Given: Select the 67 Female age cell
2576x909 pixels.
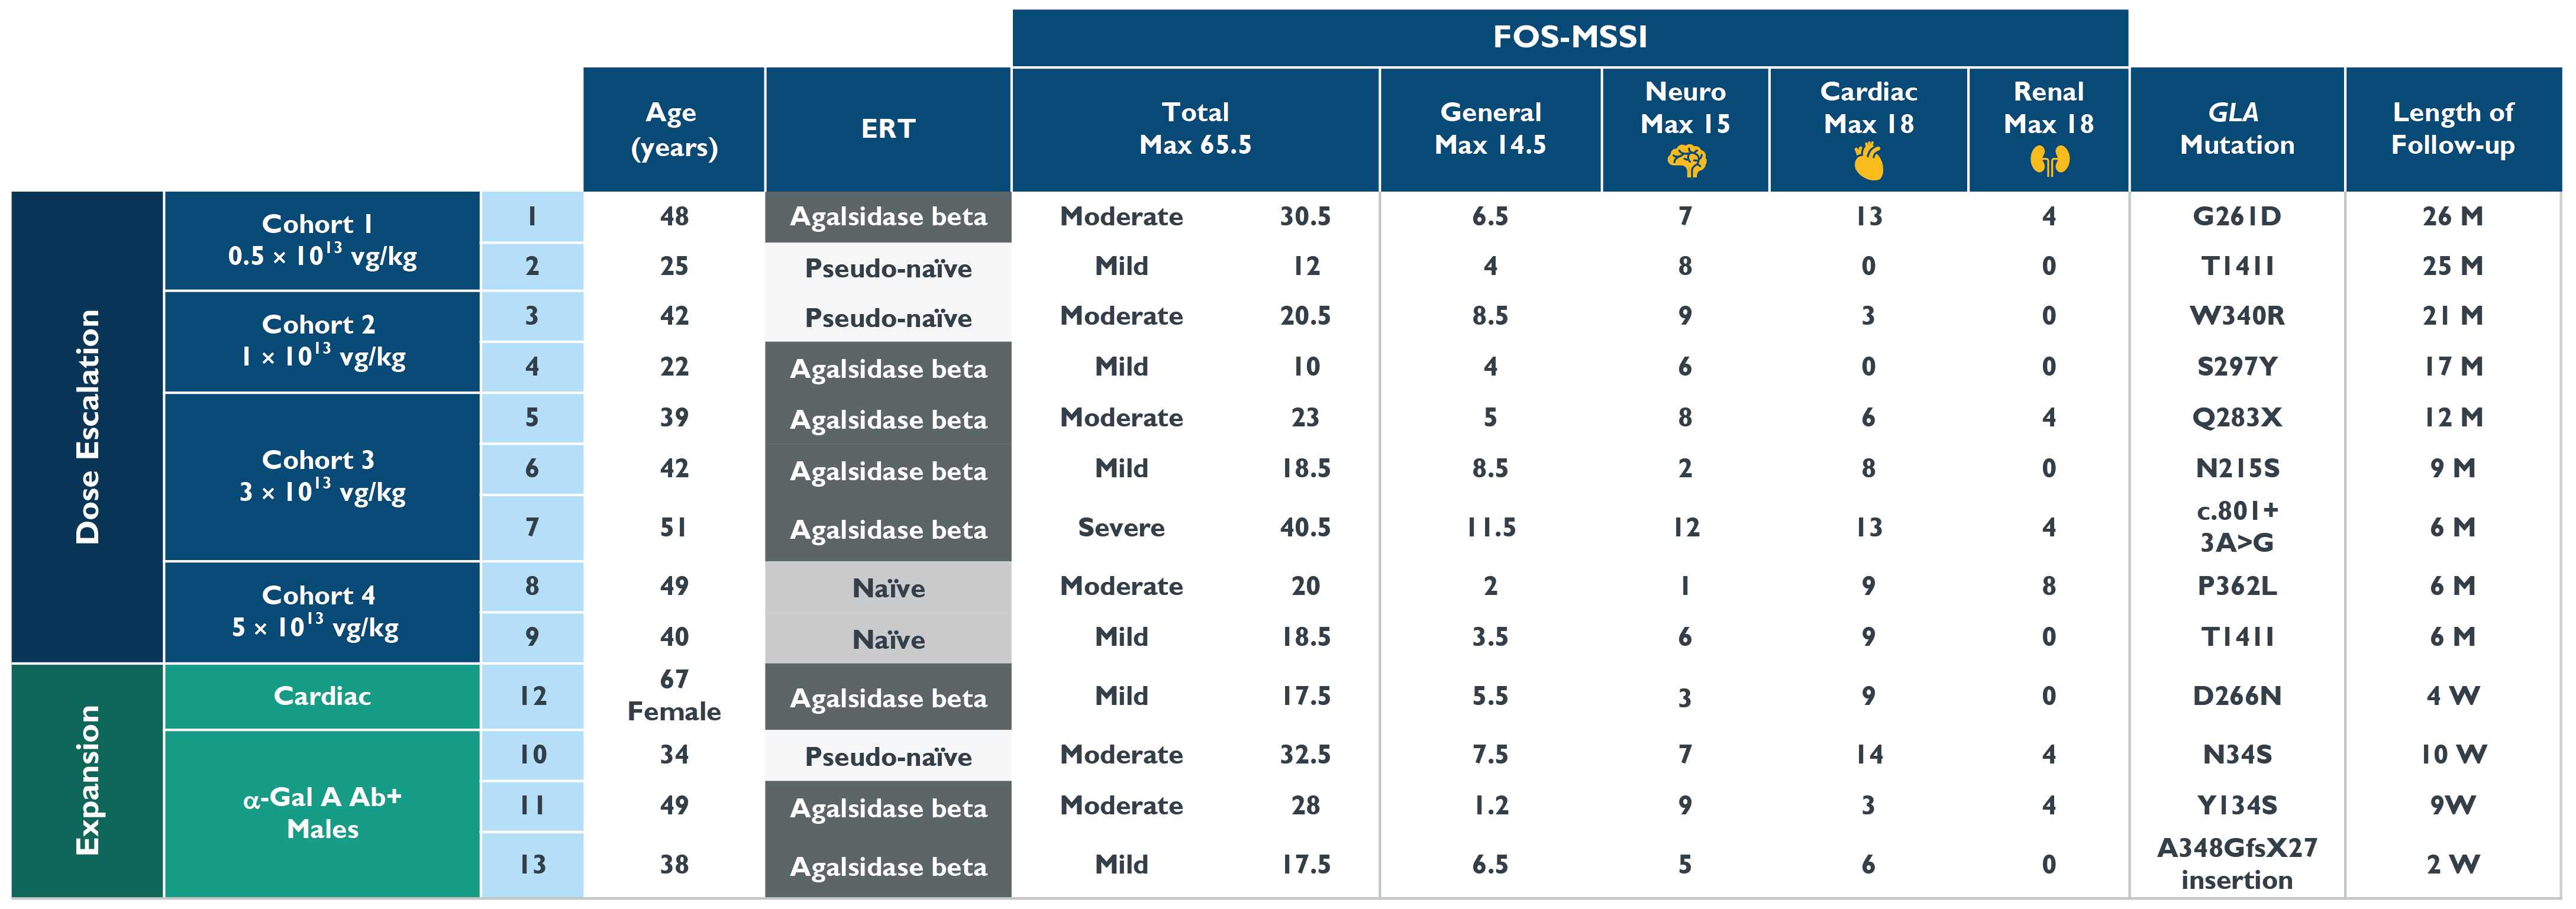Looking at the screenshot, I should point(673,695).
